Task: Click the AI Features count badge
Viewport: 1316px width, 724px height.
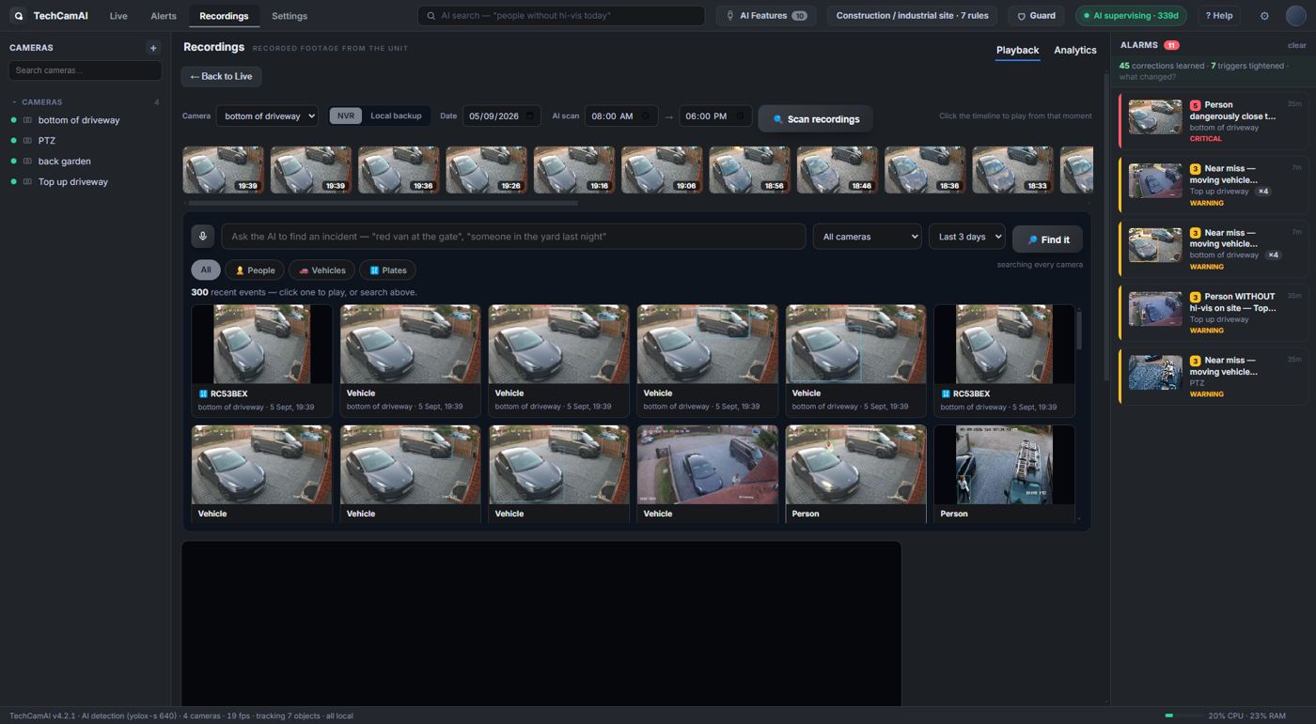Action: point(799,16)
